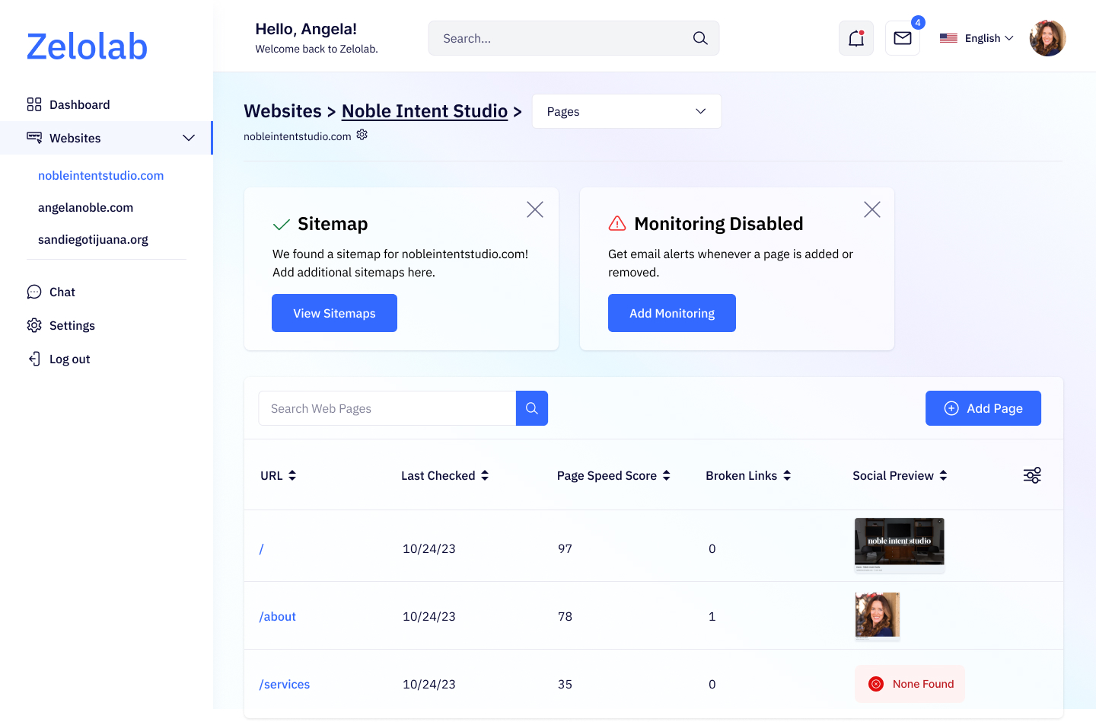Click the gear icon beside nobleintentstudio.com
This screenshot has width=1096, height=722.
click(362, 135)
